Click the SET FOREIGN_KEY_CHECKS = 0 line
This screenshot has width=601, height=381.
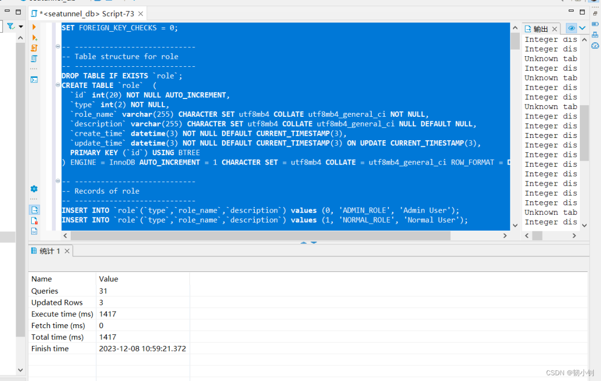(120, 28)
